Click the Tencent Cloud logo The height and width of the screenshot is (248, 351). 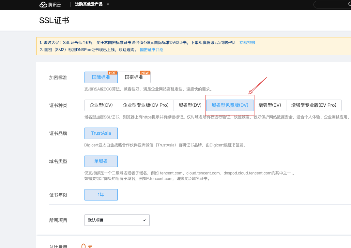(x=50, y=5)
